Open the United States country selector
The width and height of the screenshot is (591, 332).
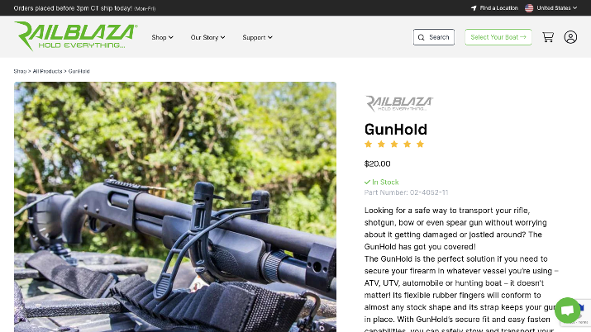click(551, 8)
